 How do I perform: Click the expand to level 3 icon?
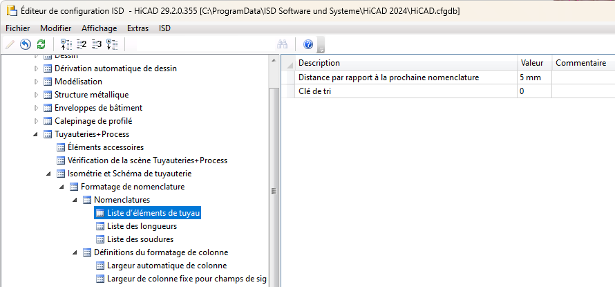click(x=97, y=44)
